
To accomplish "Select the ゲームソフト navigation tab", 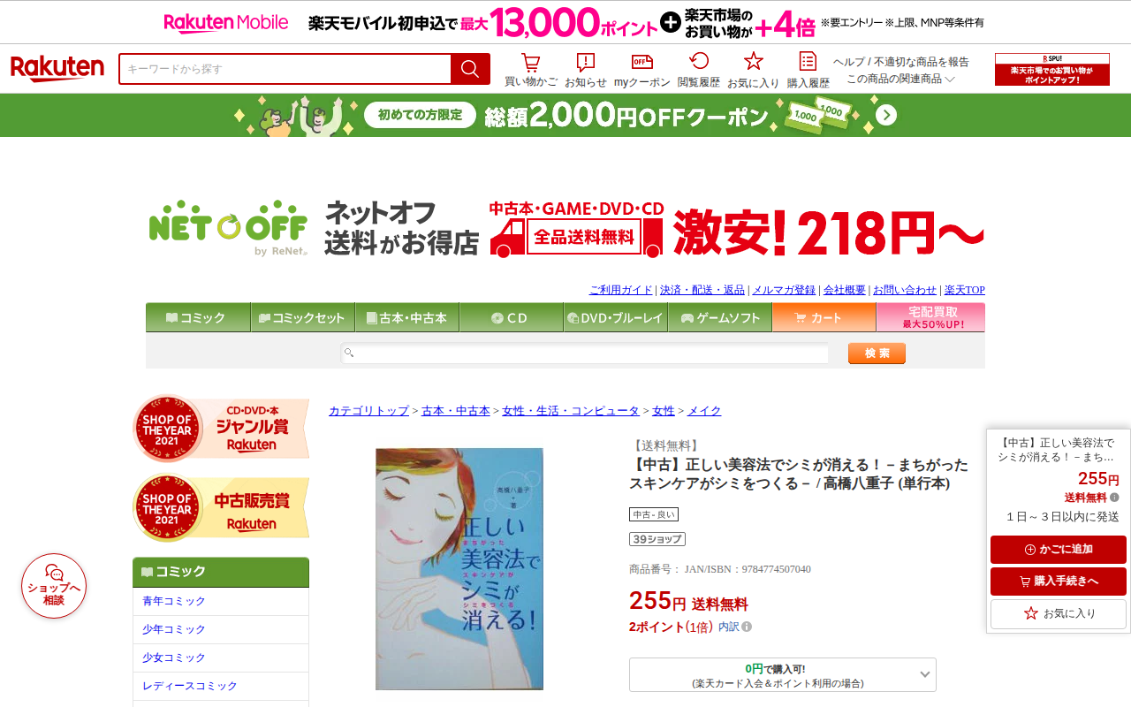I will pos(720,317).
